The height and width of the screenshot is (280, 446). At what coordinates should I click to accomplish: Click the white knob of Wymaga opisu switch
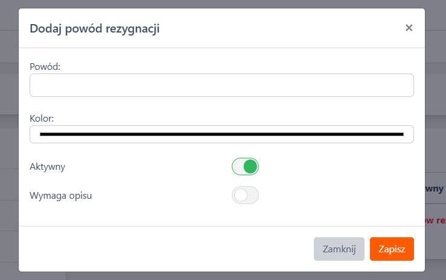[240, 195]
